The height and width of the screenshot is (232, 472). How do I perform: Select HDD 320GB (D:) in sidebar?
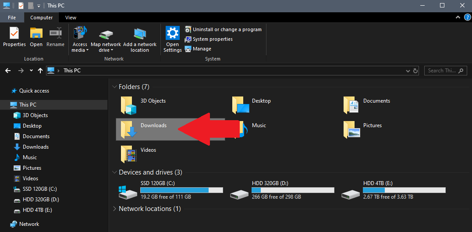[x=36, y=200]
